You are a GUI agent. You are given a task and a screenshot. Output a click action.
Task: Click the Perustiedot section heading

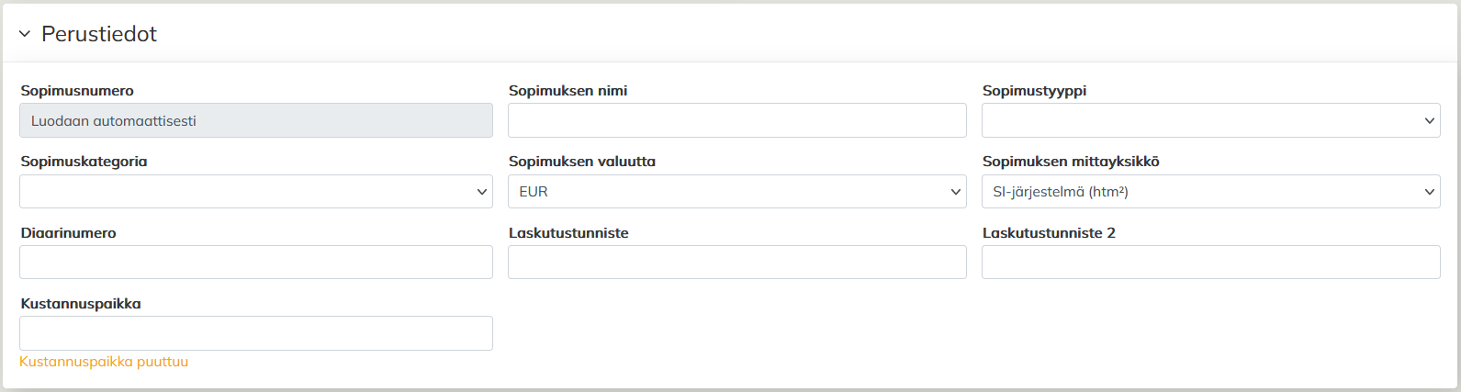[99, 34]
